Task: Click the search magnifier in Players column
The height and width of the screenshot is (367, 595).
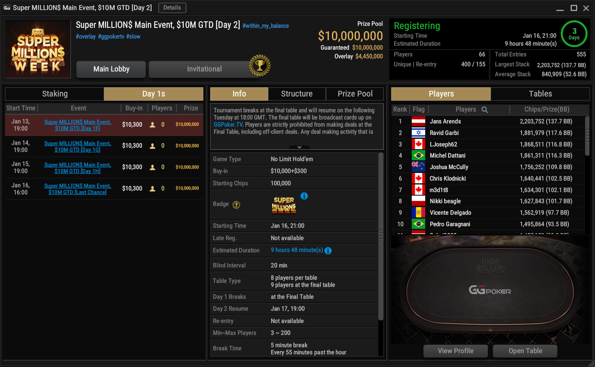Action: (485, 110)
